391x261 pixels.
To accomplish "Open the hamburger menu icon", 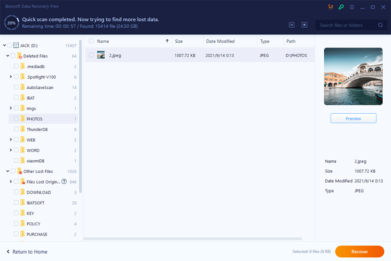I will coord(352,7).
